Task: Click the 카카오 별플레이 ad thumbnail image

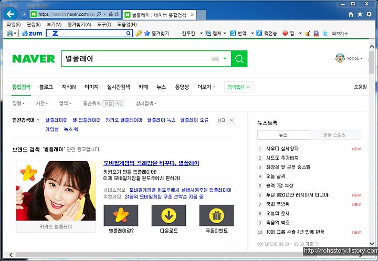Action: click(x=56, y=191)
